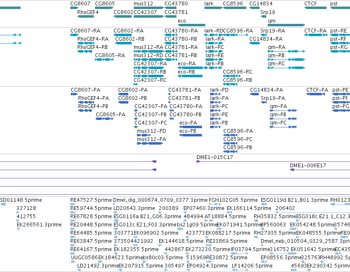Click EST FGH102G05.5prime

click(x=215, y=204)
